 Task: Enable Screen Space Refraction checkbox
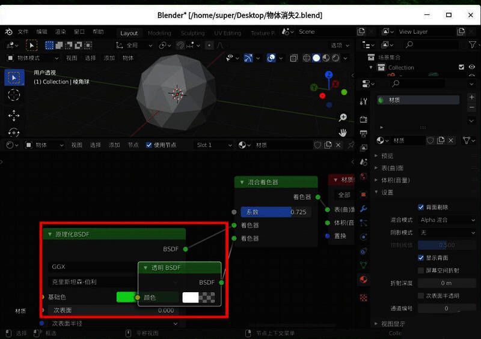(x=421, y=270)
